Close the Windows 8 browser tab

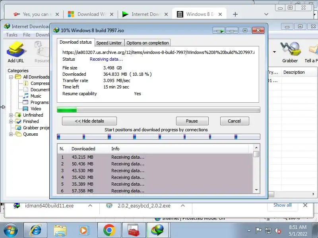click(x=220, y=14)
